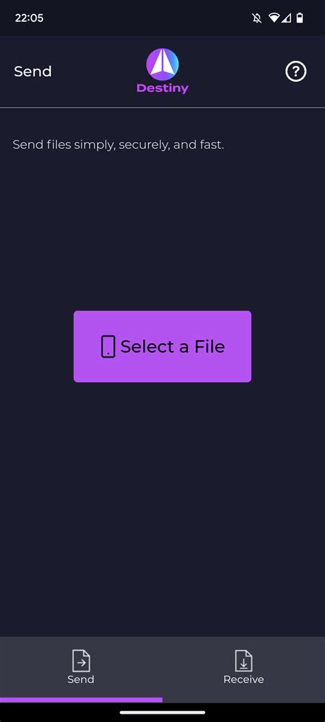The image size is (325, 722).
Task: Click the Wi-Fi status icon
Action: click(274, 19)
